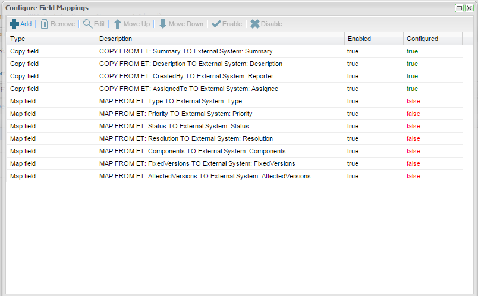Close the Configure Field Mappings dialog
This screenshot has height=296, width=478.
[469, 8]
